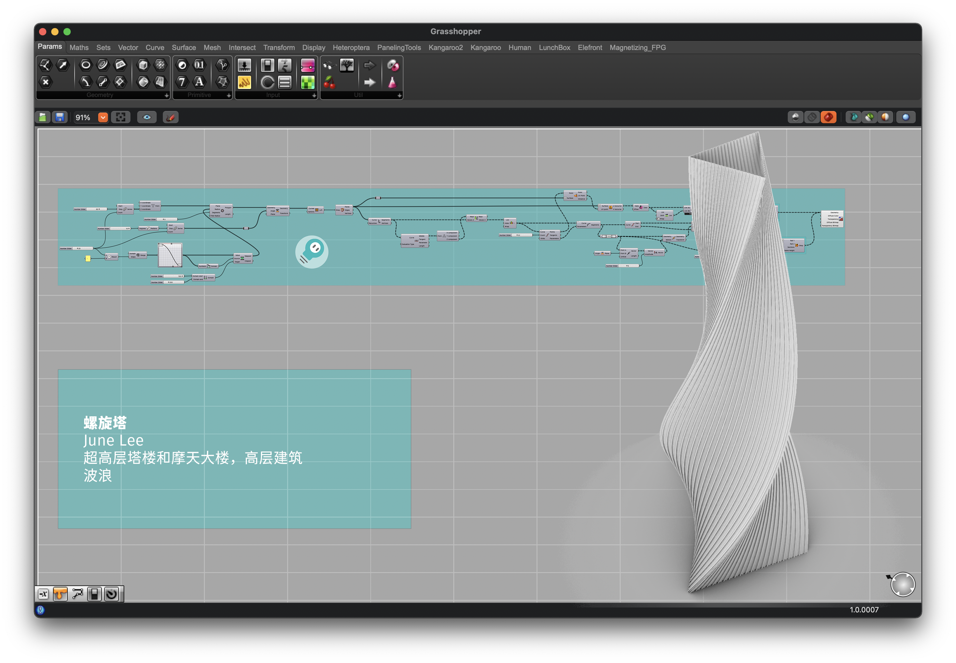Select the Gradient component icon

pyautogui.click(x=308, y=65)
